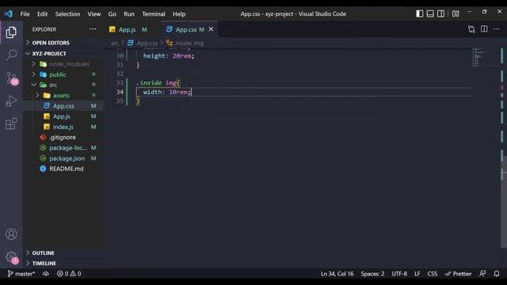Open notifications bell icon

click(497, 274)
